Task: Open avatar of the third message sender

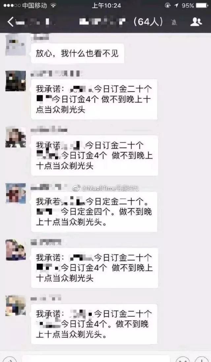Action: tap(16, 137)
